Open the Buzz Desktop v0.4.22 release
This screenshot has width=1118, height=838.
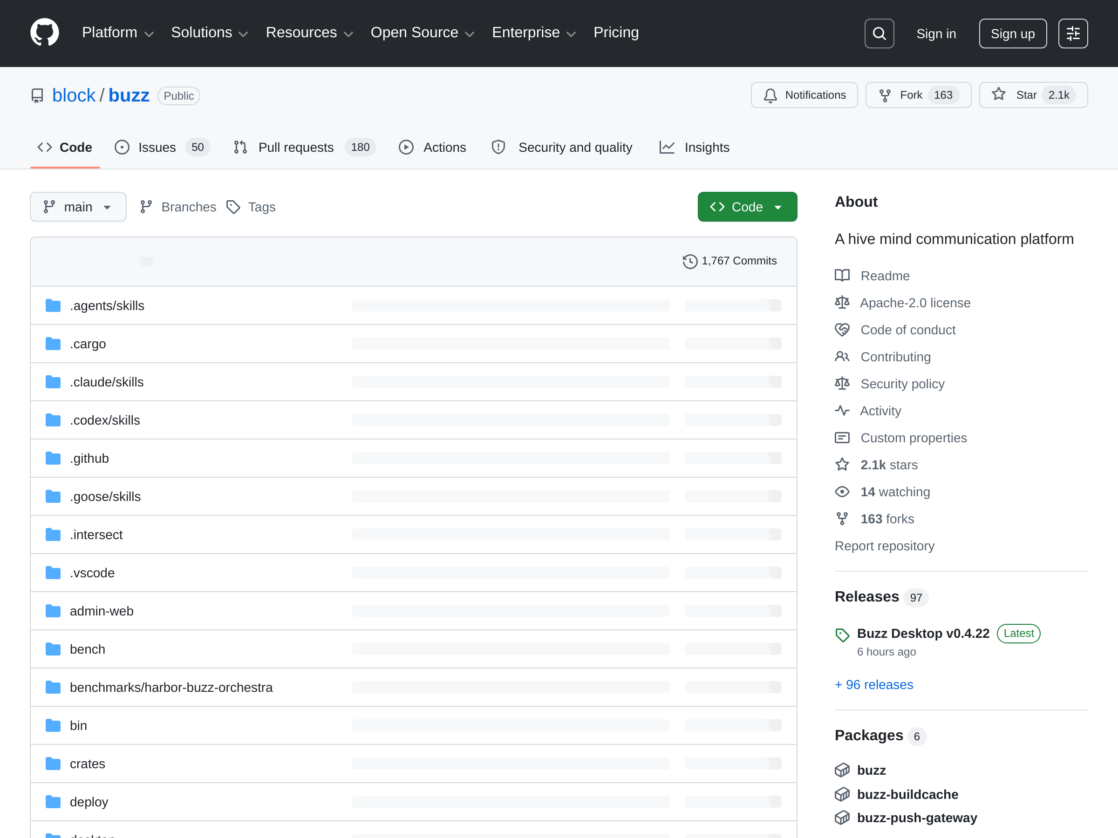tap(923, 634)
